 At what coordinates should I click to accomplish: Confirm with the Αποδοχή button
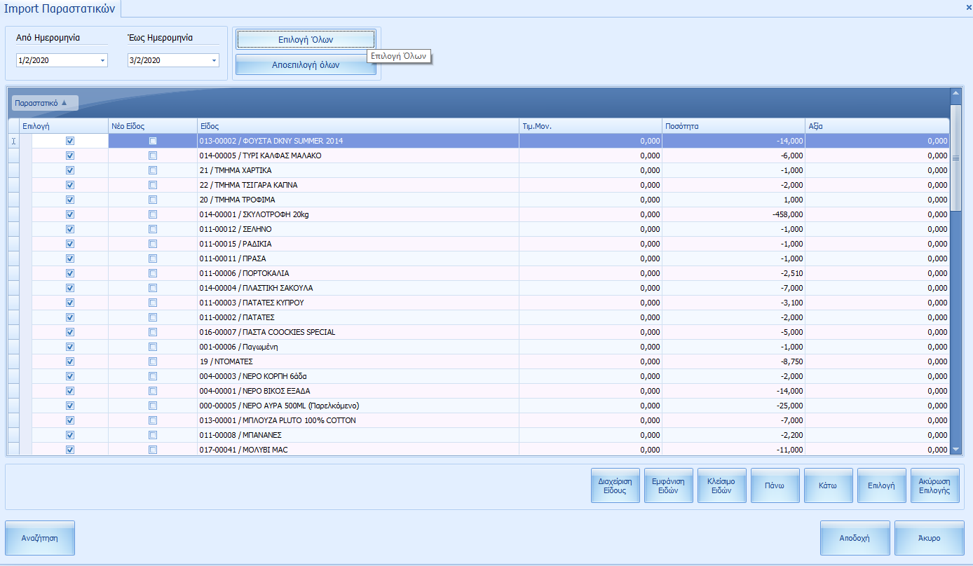coord(855,539)
